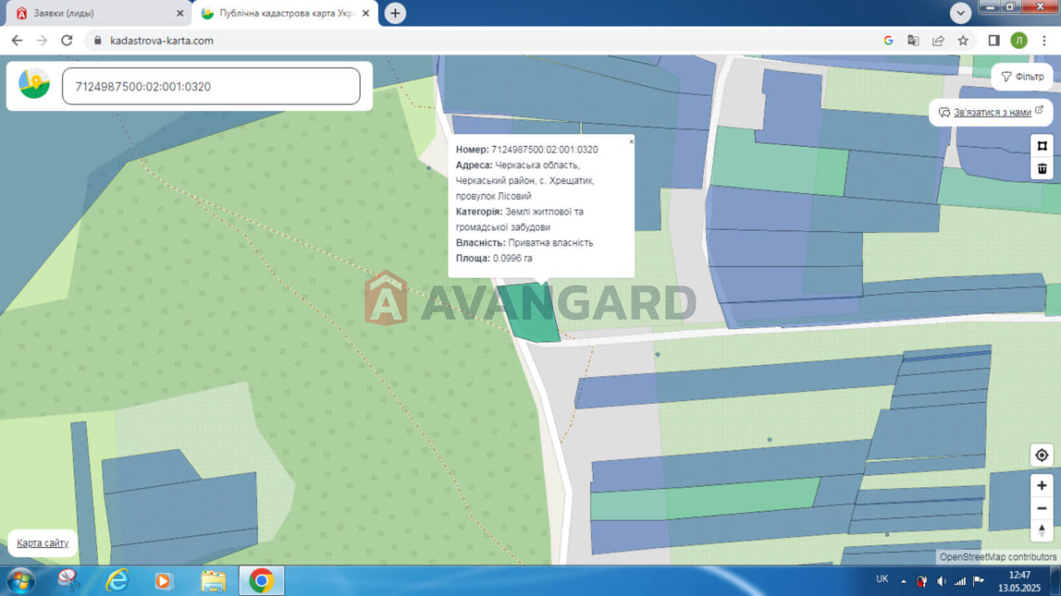This screenshot has width=1061, height=596.
Task: Toggle the browser side panel
Action: [x=993, y=40]
